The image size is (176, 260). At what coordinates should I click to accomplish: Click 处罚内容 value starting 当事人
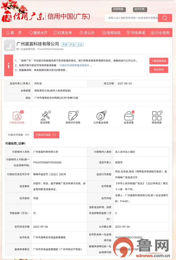pyautogui.click(x=141, y=198)
